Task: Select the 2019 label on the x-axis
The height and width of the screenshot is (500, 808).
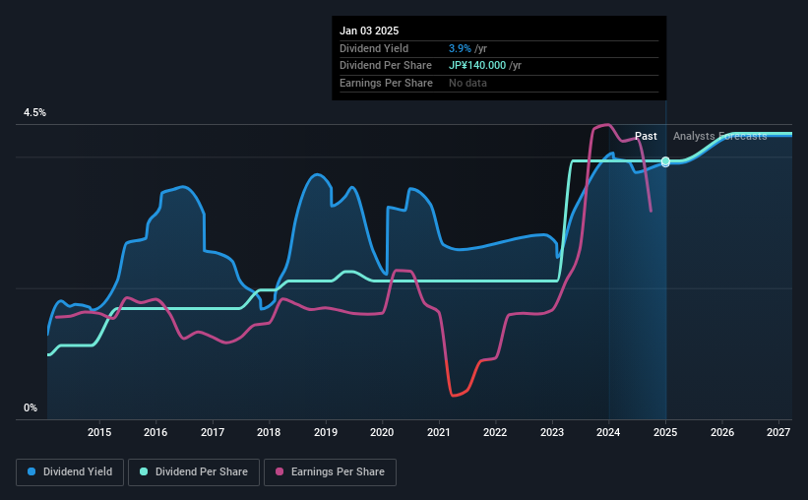Action: tap(326, 432)
